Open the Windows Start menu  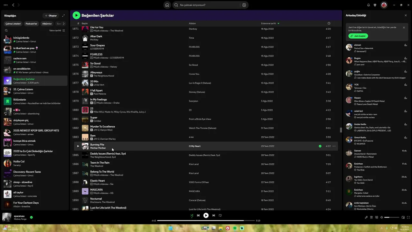[x=170, y=228]
